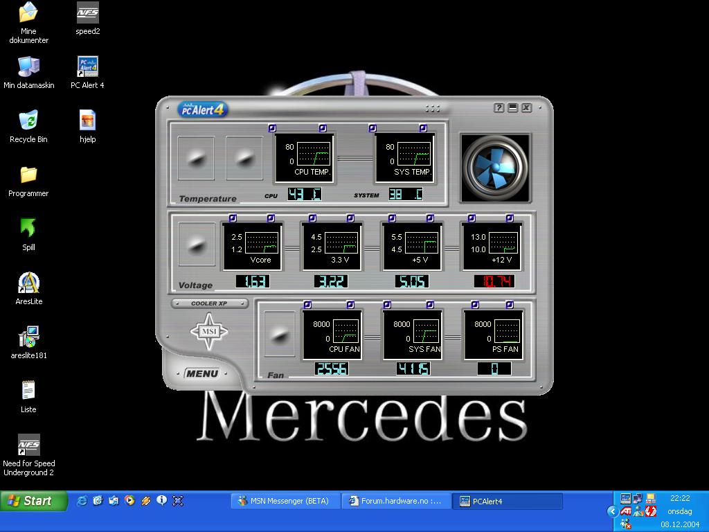Click the large blue fan icon
The height and width of the screenshot is (532, 709).
click(495, 168)
